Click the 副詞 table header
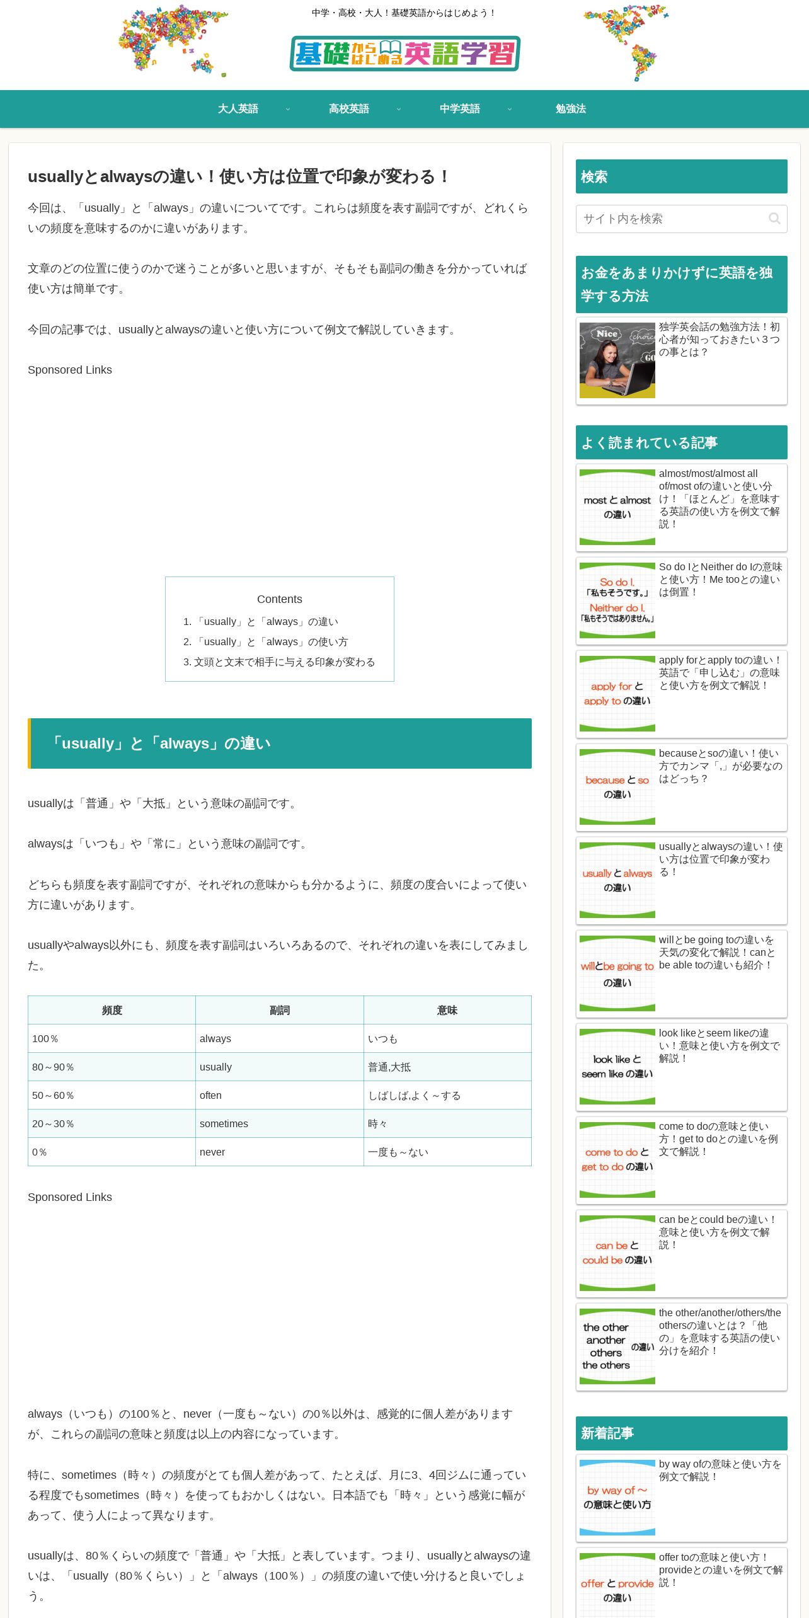The height and width of the screenshot is (1618, 809). point(279,1010)
